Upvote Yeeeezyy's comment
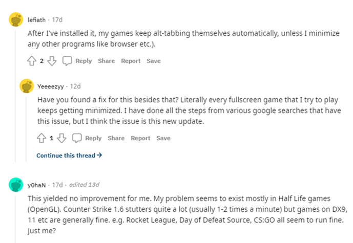The width and height of the screenshot is (353, 243). (x=41, y=138)
